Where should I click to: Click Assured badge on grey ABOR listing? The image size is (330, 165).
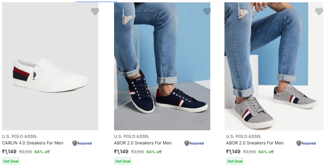click(306, 143)
